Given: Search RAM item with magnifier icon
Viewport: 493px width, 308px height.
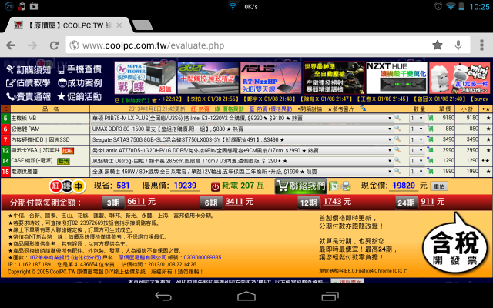Looking at the screenshot, I should pyautogui.click(x=397, y=129).
